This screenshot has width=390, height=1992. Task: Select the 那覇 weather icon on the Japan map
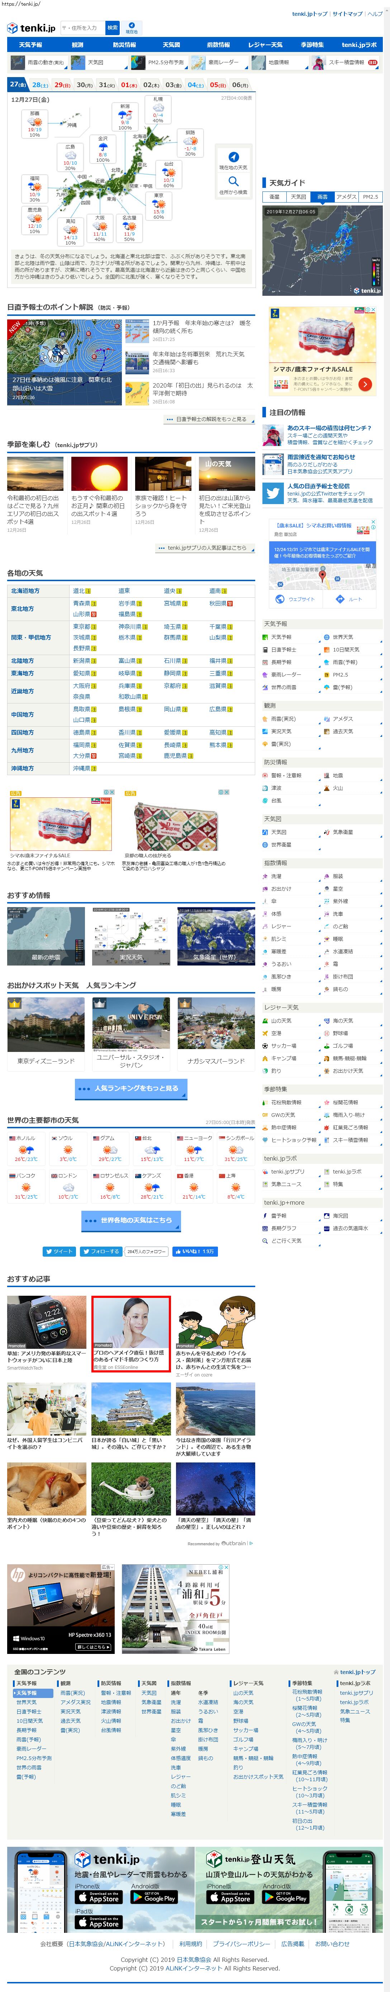click(34, 122)
